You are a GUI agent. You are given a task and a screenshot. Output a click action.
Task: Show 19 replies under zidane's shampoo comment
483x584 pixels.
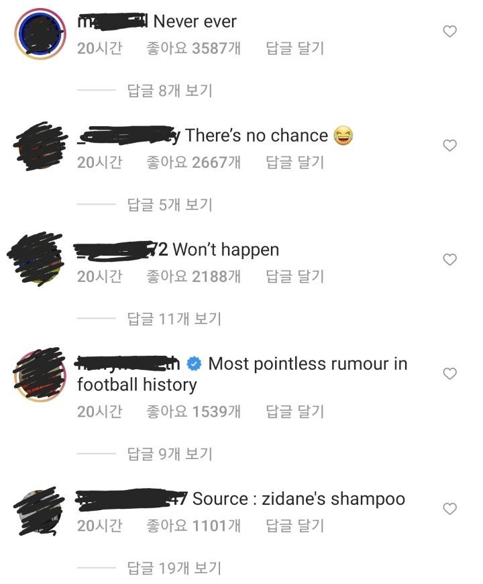pos(174,568)
